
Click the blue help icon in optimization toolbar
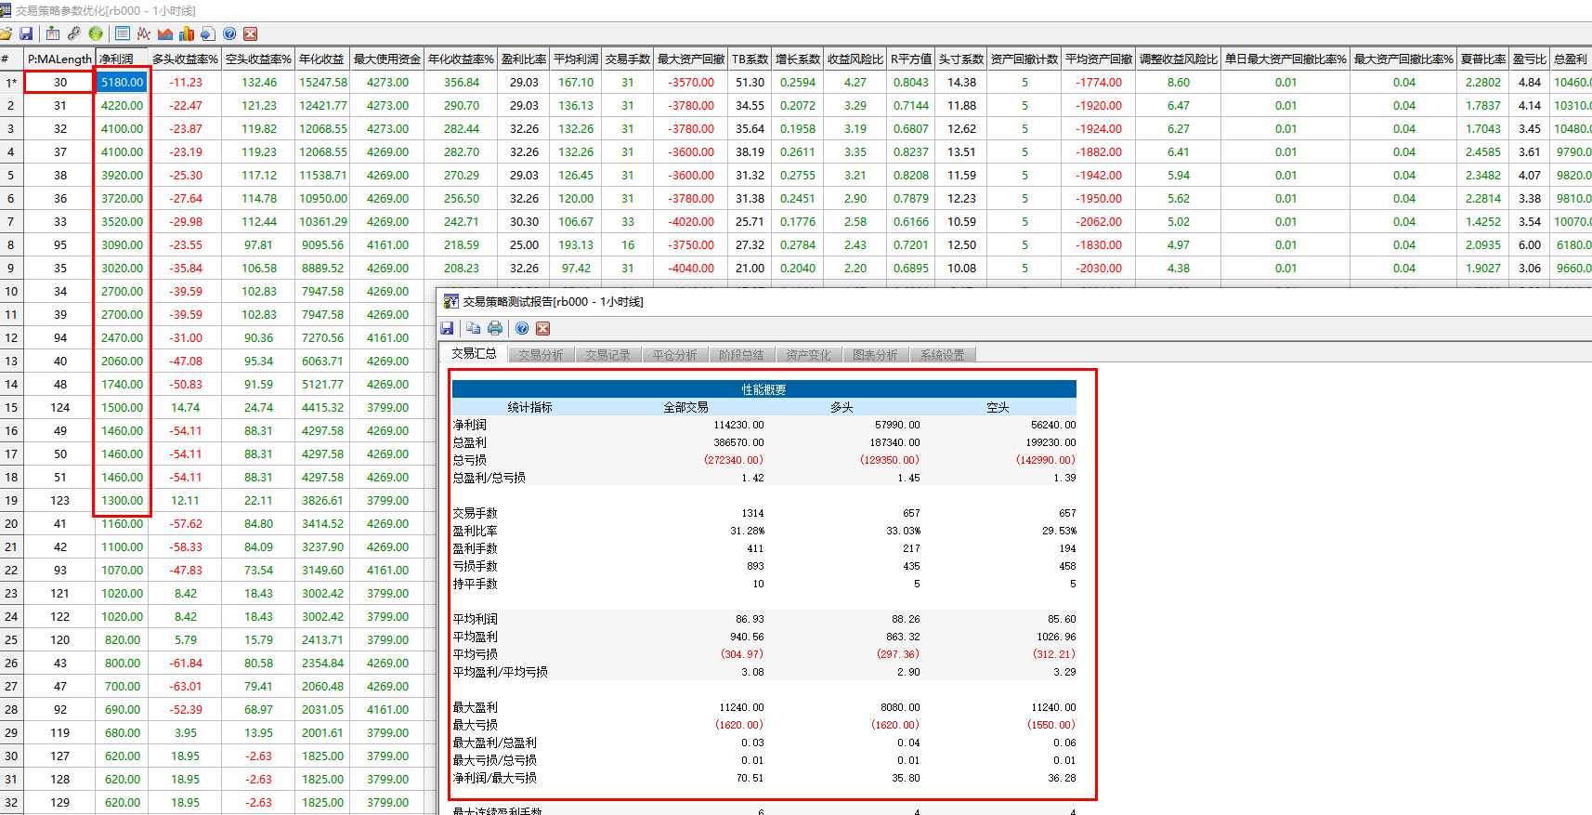point(229,33)
